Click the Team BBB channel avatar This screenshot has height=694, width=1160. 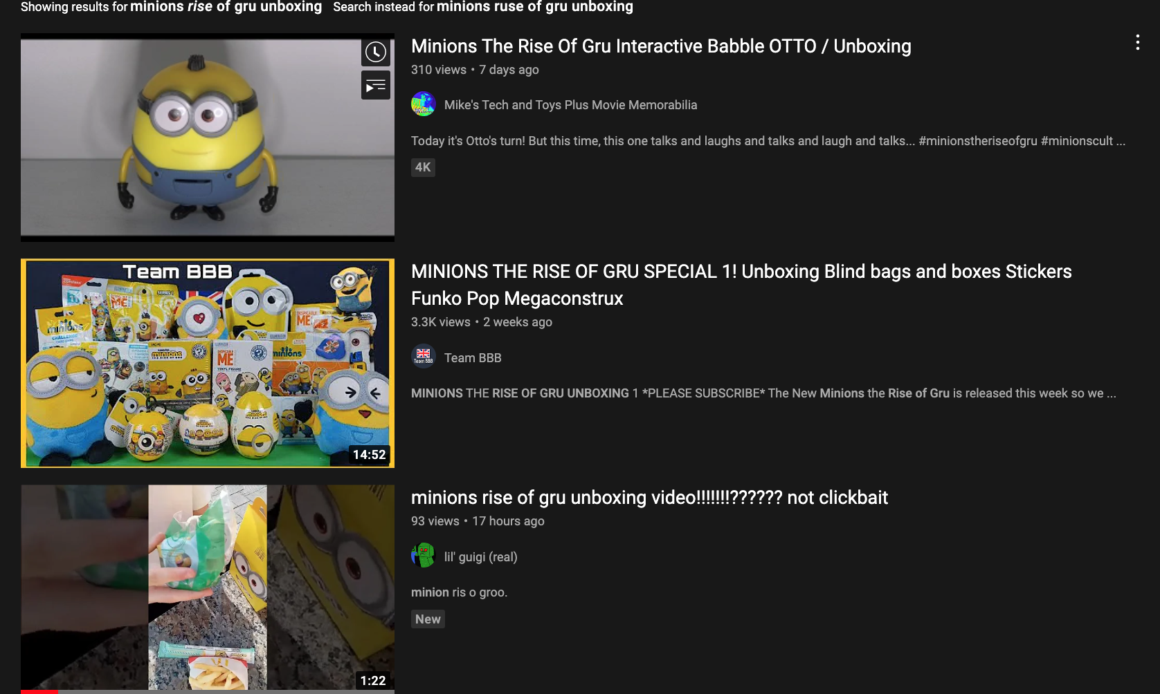pyautogui.click(x=423, y=357)
